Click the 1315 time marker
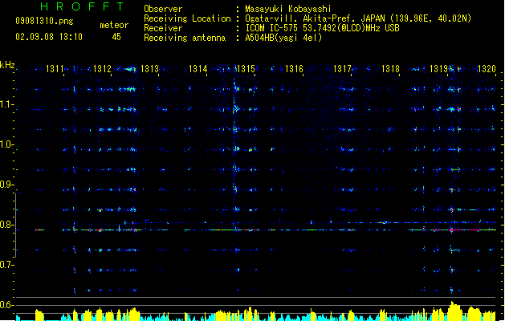 tap(246, 68)
